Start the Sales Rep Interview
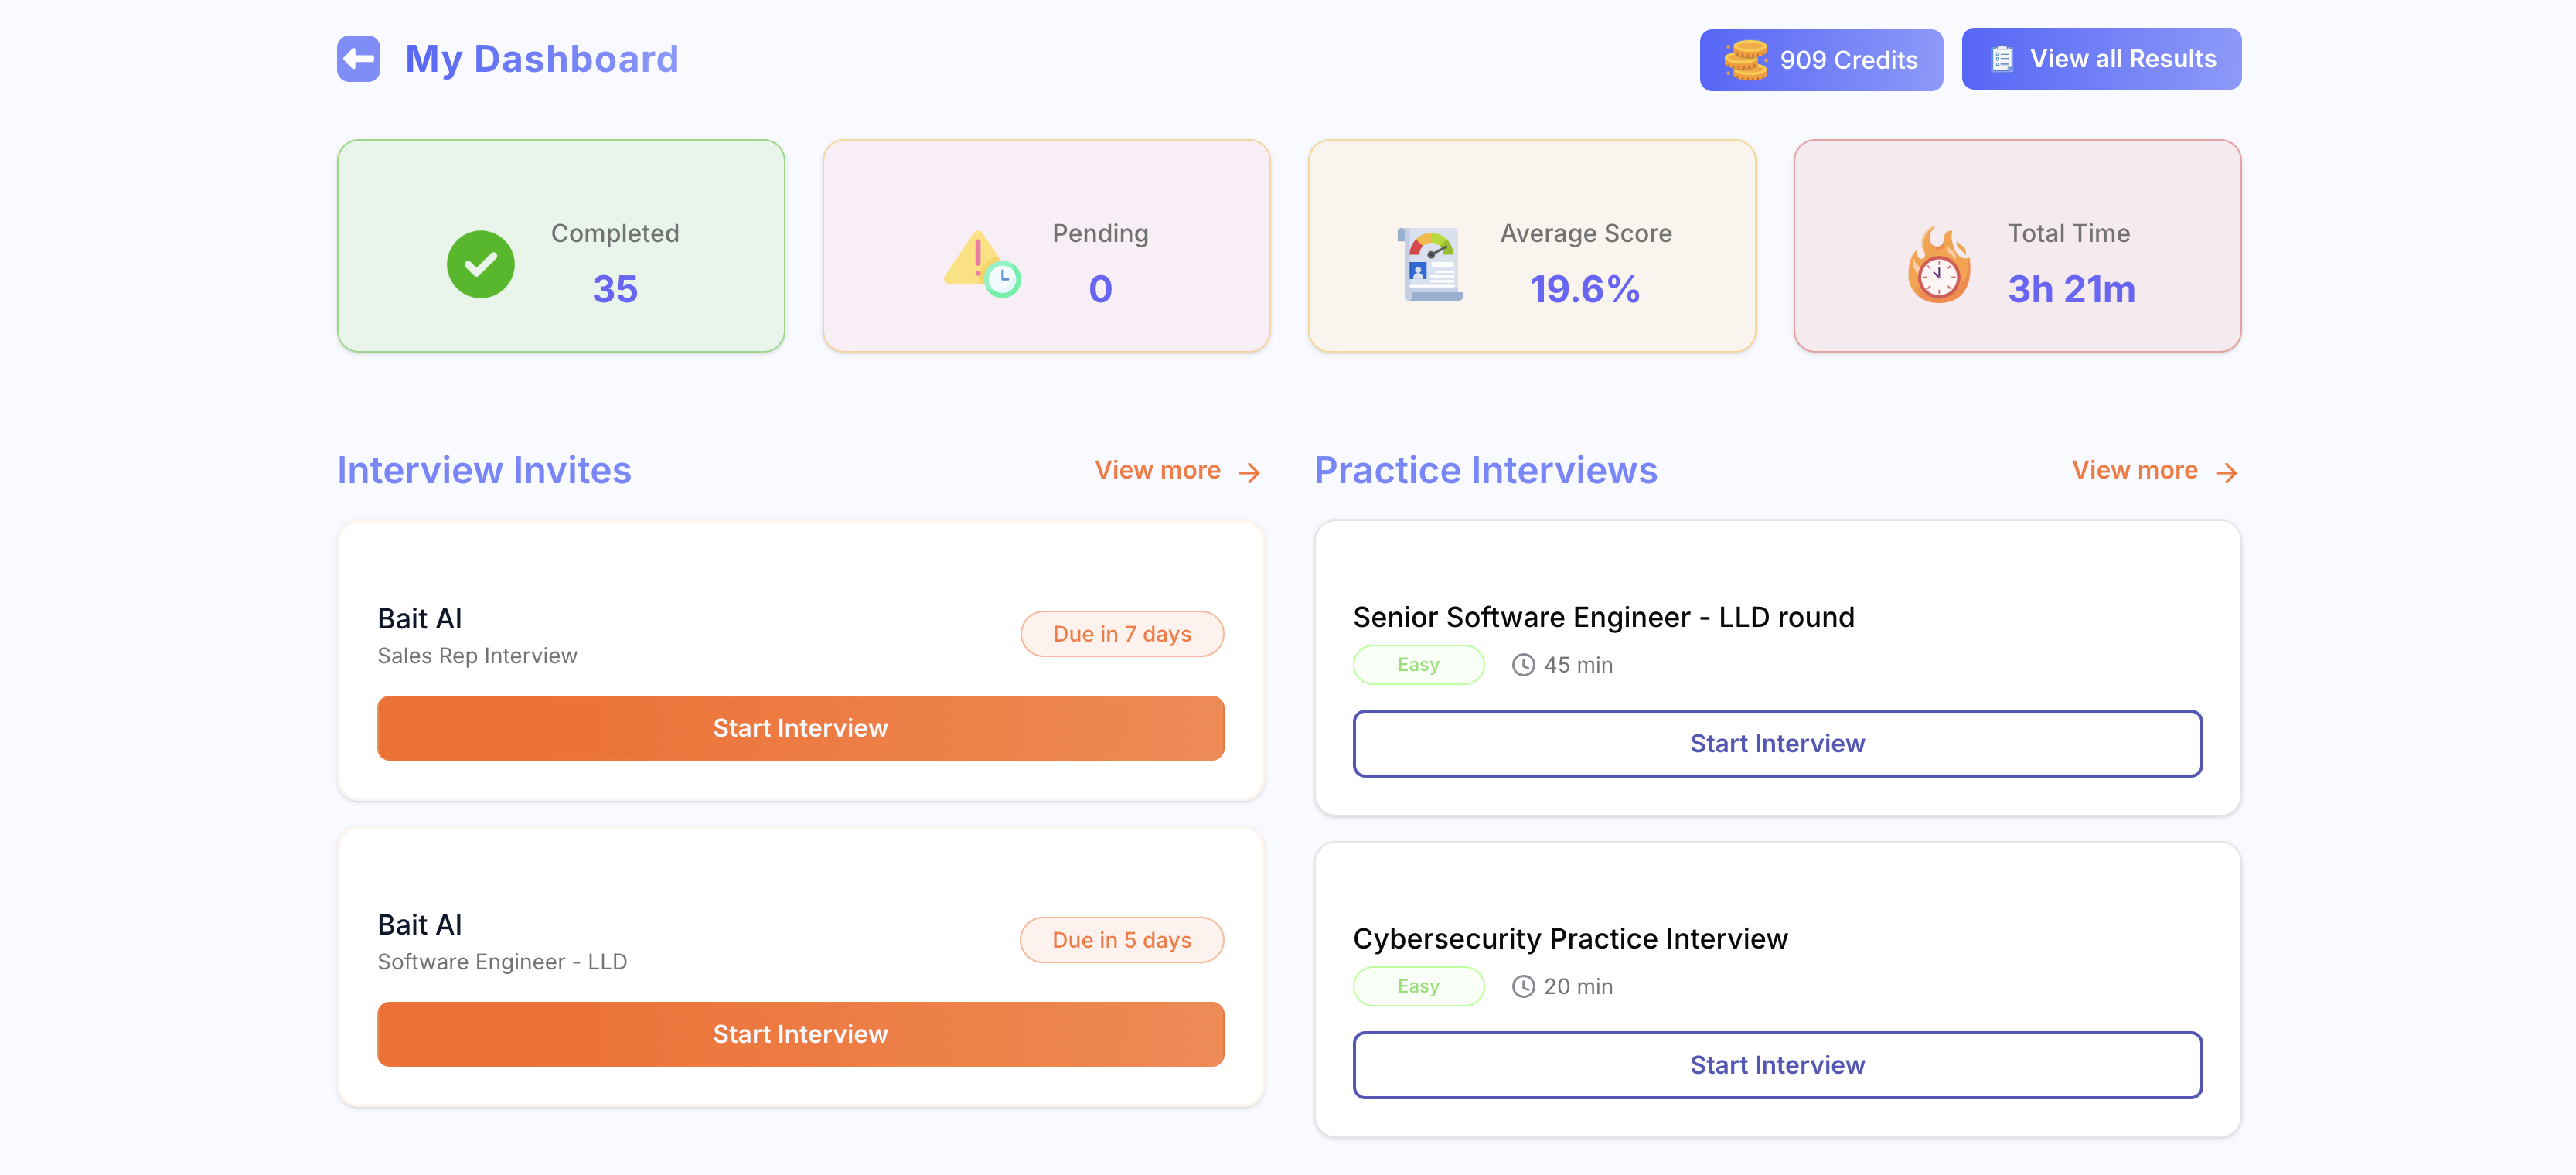2576x1175 pixels. pos(800,728)
